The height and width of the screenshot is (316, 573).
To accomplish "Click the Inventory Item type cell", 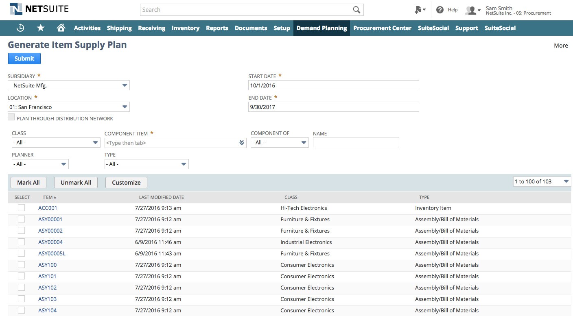I will pos(433,208).
